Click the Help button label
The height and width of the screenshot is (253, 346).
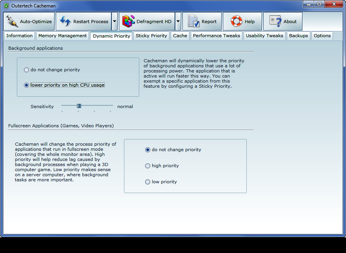click(249, 22)
